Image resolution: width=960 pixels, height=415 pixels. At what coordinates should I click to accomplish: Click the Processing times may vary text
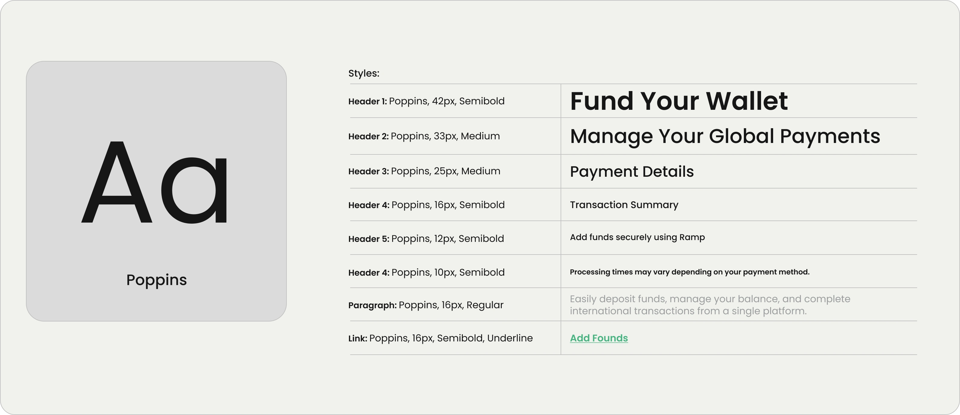690,272
